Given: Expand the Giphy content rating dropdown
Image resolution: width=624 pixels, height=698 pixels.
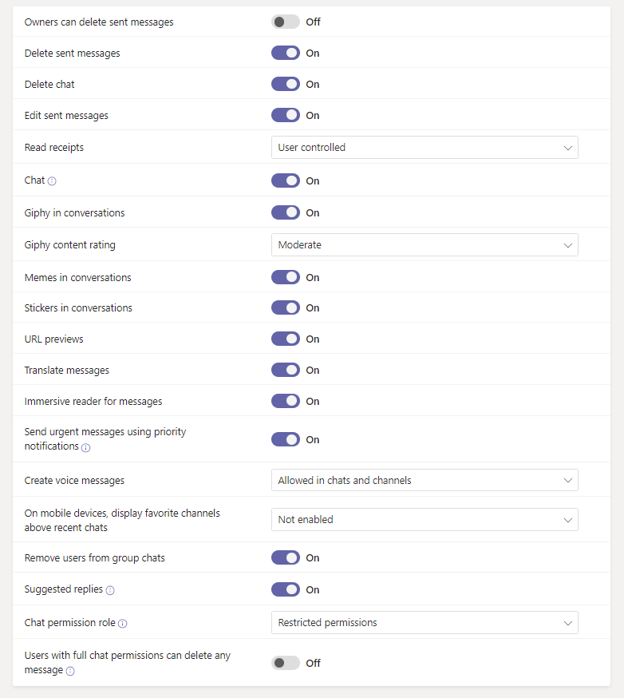Looking at the screenshot, I should click(425, 245).
